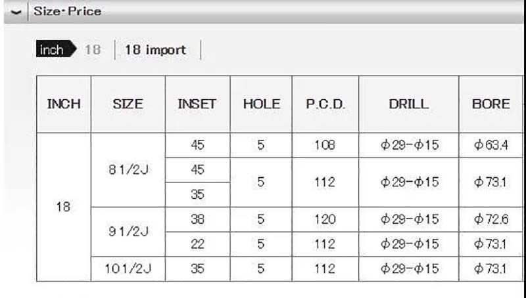The width and height of the screenshot is (526, 298).
Task: Switch to the grey "18" tab
Action: [93, 50]
